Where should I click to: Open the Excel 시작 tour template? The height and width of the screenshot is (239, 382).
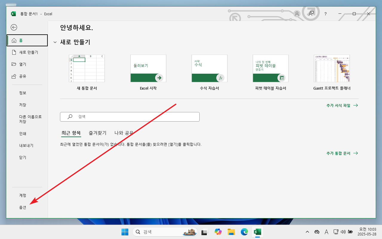[148, 68]
